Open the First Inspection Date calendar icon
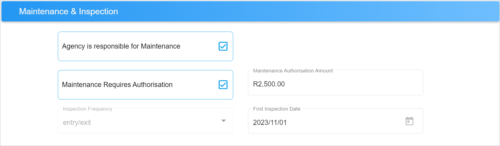Screen dimensions: 500x146 [409, 121]
